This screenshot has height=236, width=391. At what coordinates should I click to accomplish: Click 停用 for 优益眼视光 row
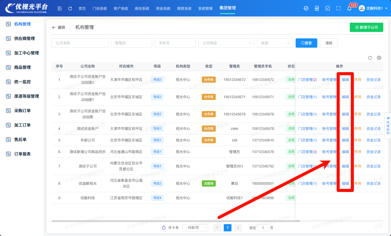click(x=358, y=183)
